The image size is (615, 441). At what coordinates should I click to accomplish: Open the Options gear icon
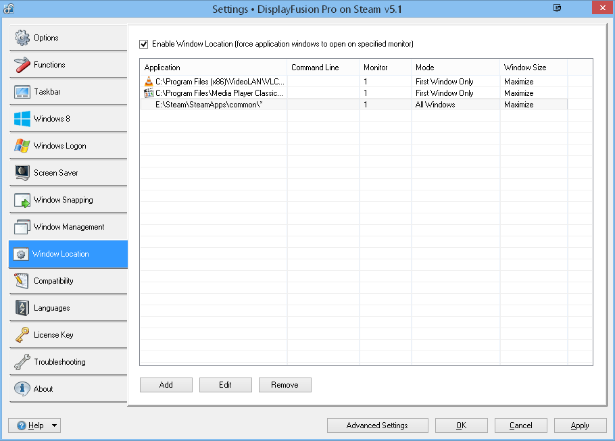point(22,38)
